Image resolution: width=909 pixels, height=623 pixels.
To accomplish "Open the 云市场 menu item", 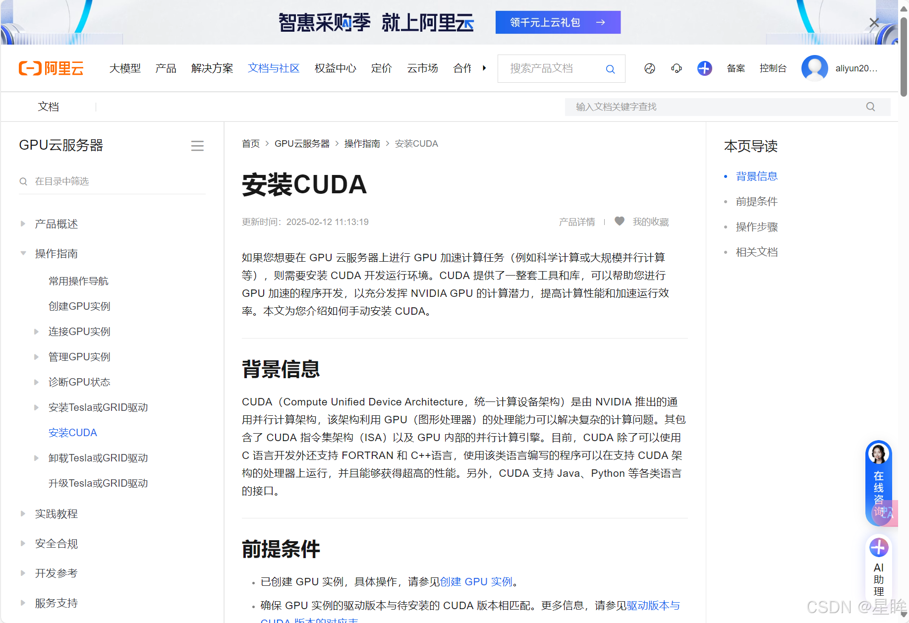I will click(x=422, y=68).
